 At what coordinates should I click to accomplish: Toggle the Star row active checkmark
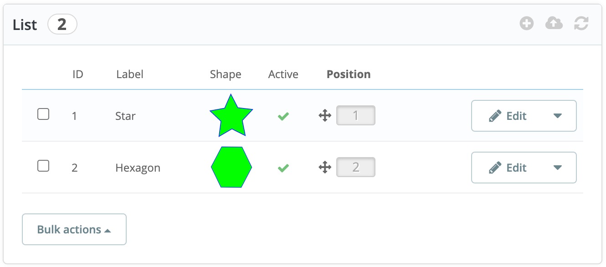(283, 116)
